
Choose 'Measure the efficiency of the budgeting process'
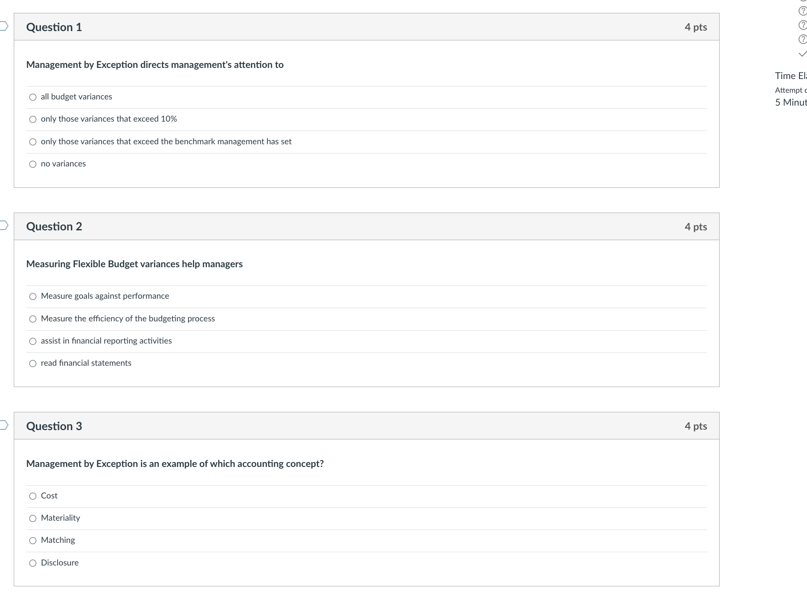[x=33, y=319]
